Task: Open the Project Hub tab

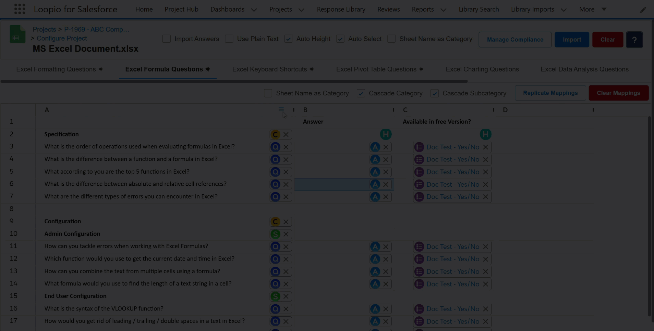Action: pyautogui.click(x=181, y=10)
